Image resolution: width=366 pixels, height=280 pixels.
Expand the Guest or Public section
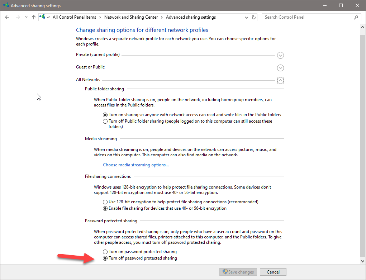[281, 68]
